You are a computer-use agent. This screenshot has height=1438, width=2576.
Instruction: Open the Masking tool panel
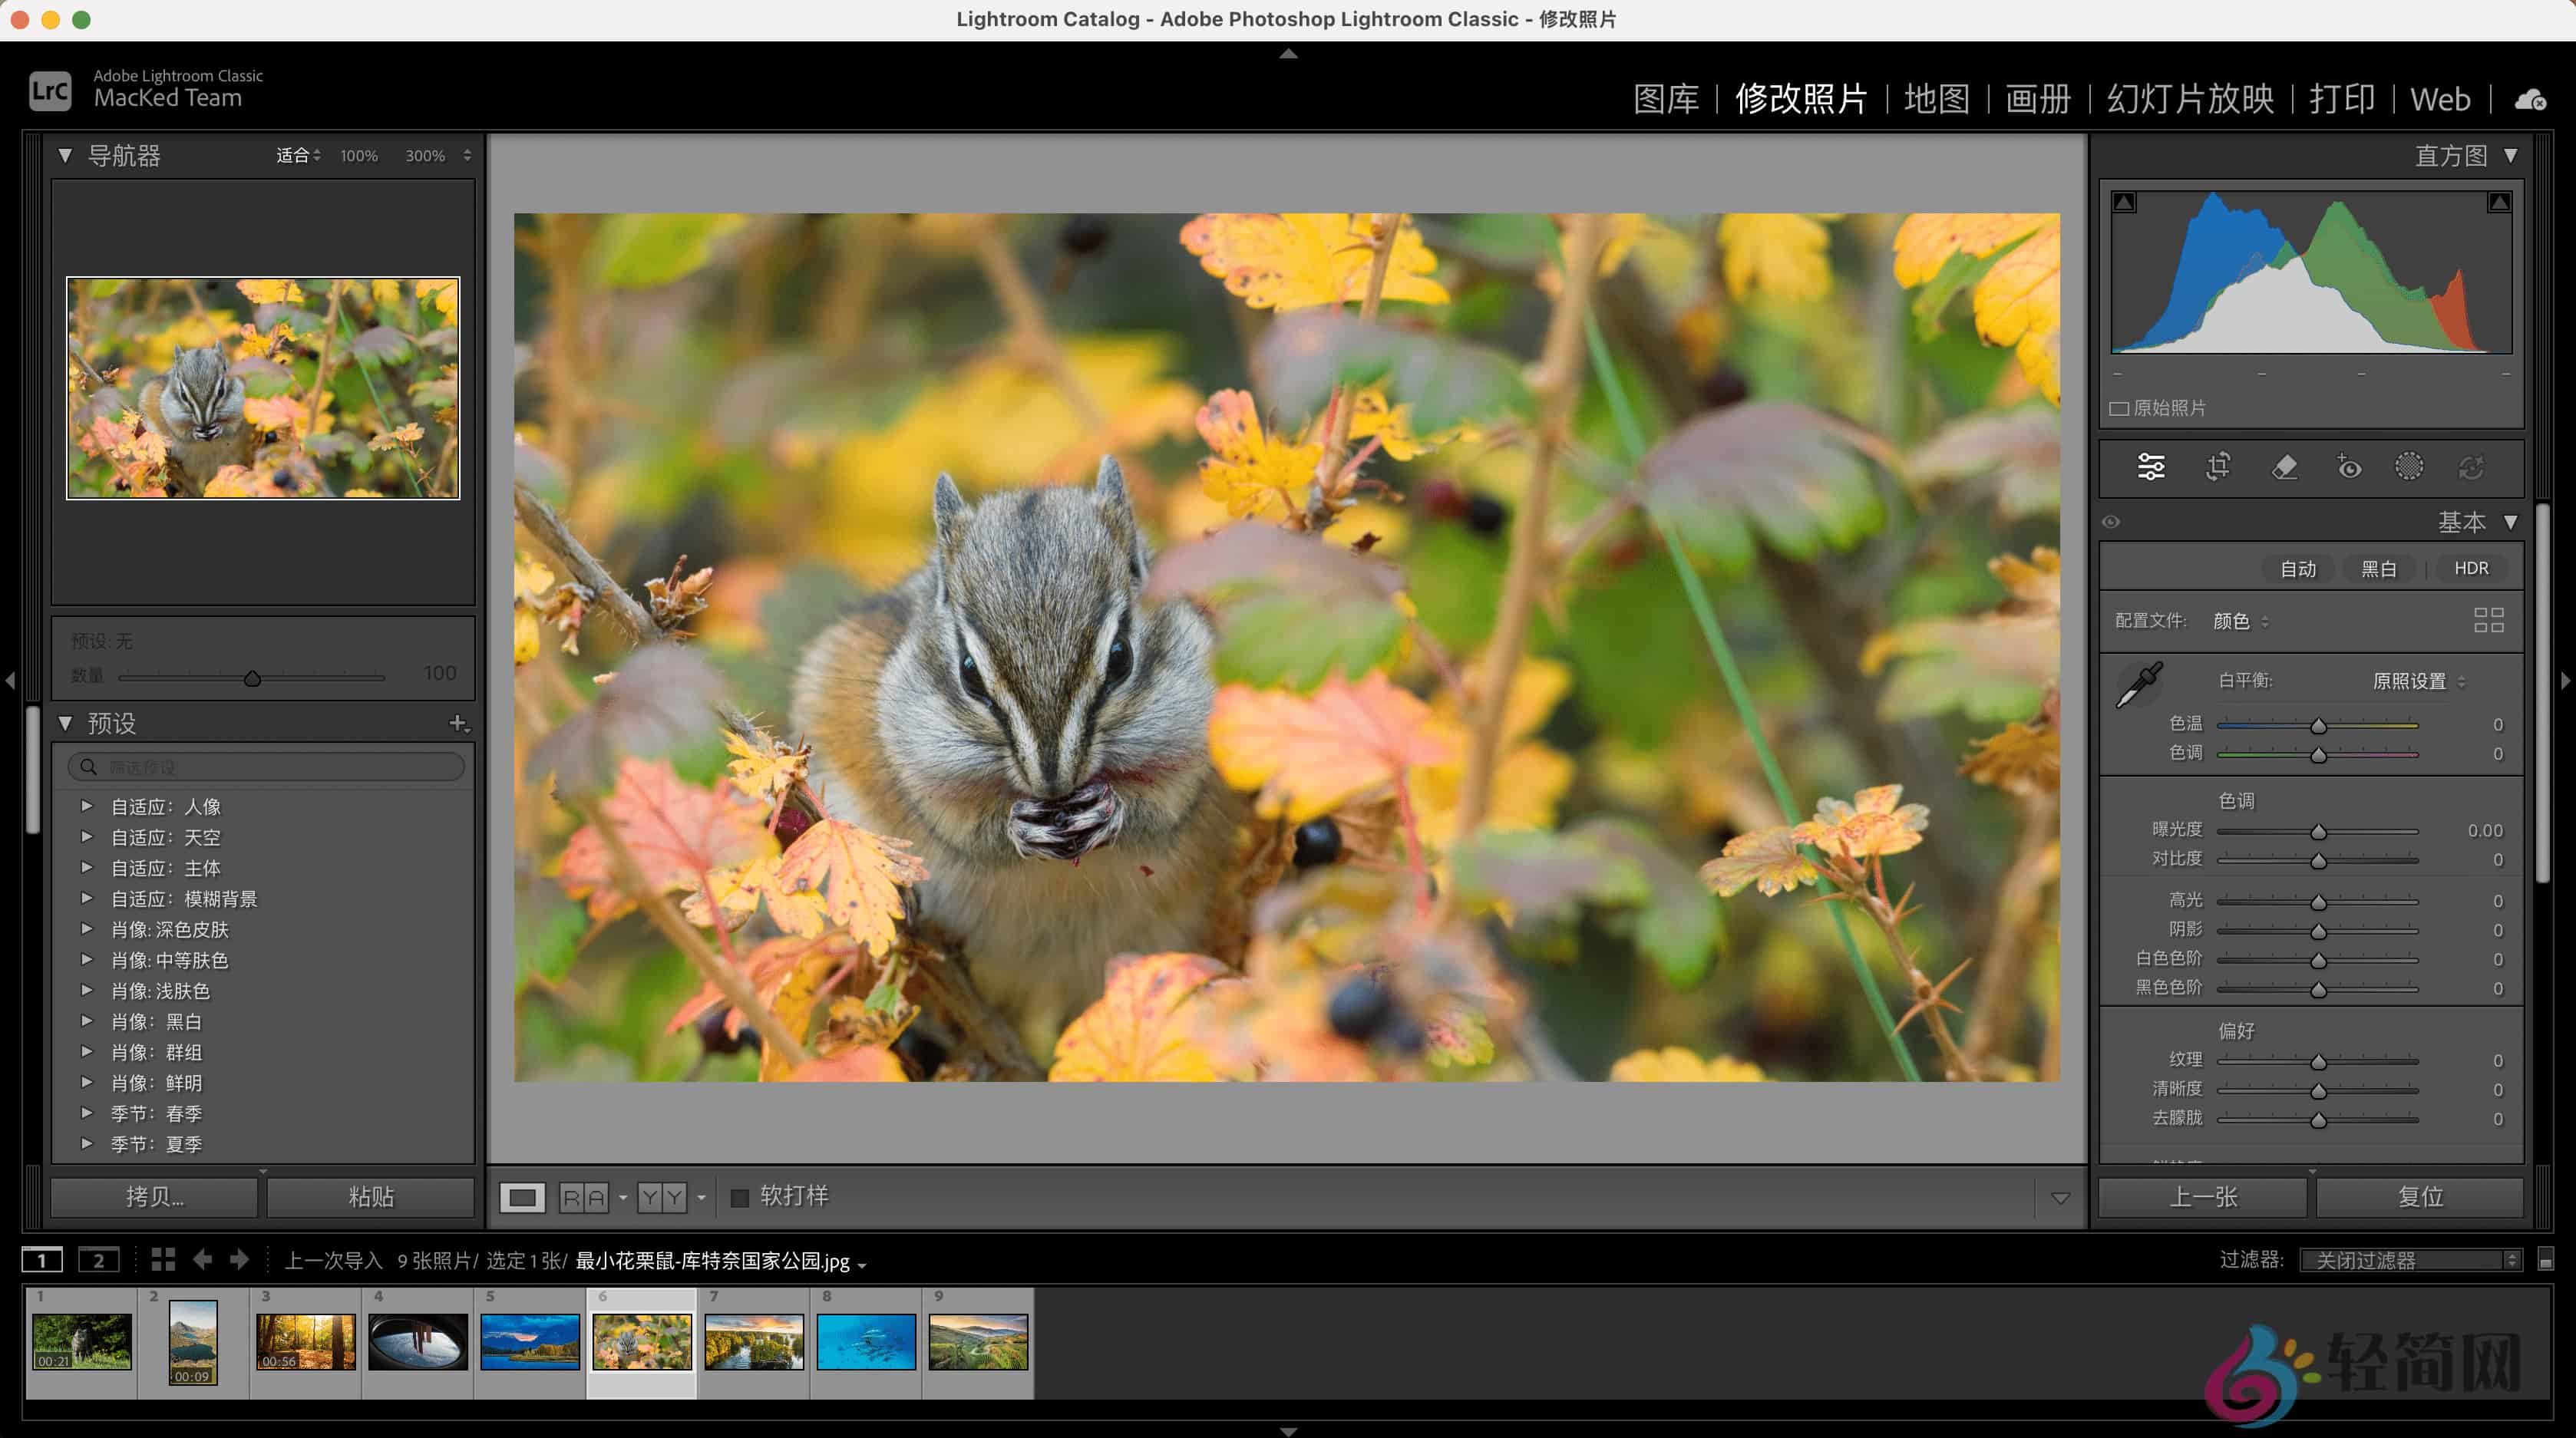point(2410,467)
